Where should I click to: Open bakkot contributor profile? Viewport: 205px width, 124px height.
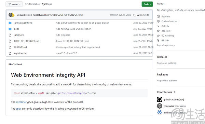[x=175, y=113]
